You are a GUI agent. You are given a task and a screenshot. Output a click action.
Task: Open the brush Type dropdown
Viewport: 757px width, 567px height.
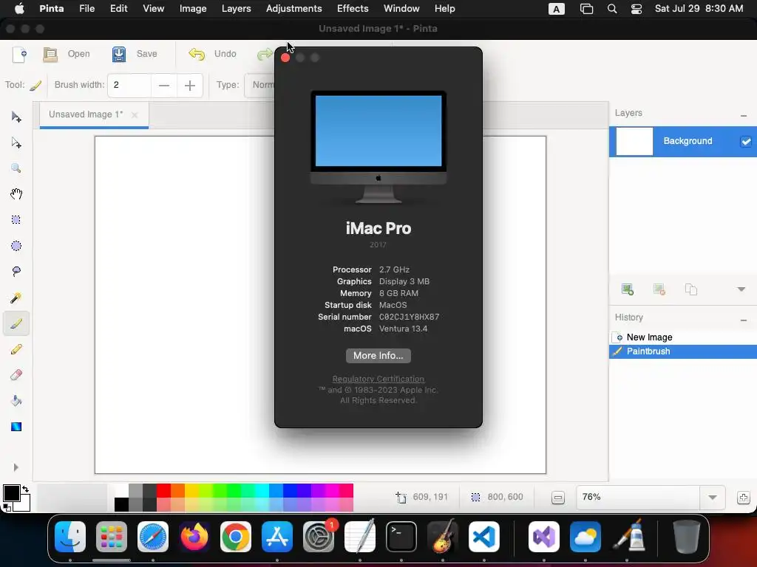point(259,86)
